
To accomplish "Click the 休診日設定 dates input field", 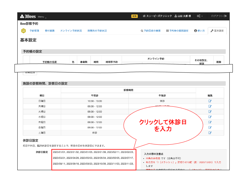I will [94, 160].
